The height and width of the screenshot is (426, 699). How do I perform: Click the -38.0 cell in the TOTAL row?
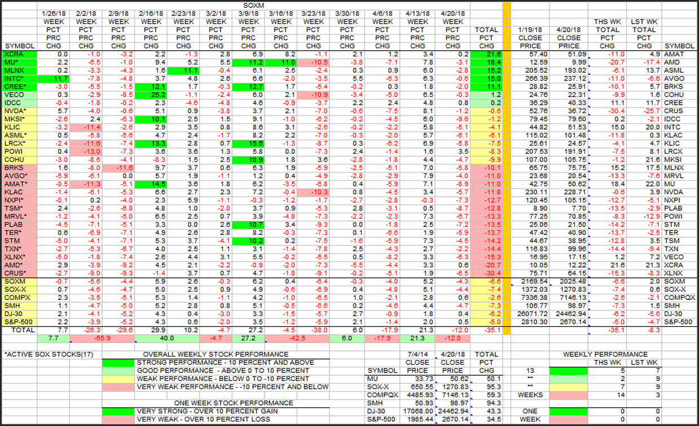coord(313,330)
